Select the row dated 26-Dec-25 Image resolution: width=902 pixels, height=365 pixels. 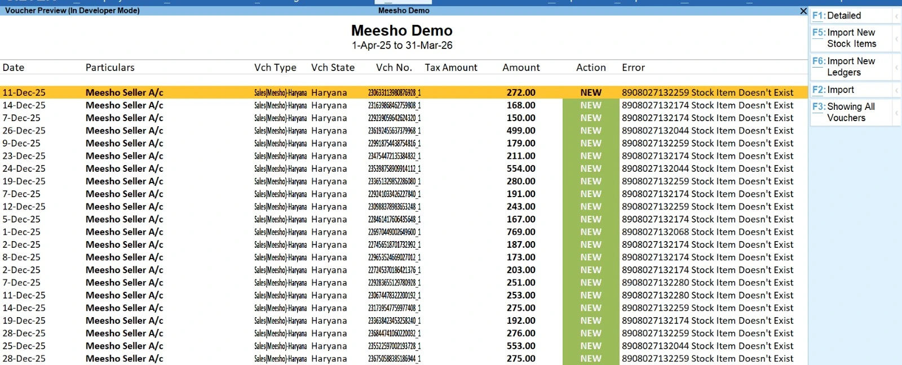pos(404,131)
